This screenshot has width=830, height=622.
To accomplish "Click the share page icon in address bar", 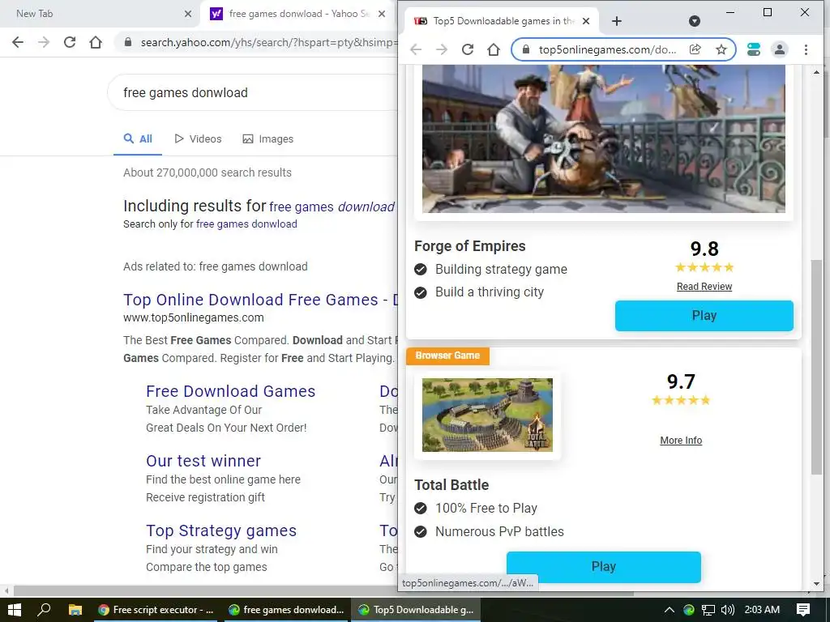I will pyautogui.click(x=695, y=49).
